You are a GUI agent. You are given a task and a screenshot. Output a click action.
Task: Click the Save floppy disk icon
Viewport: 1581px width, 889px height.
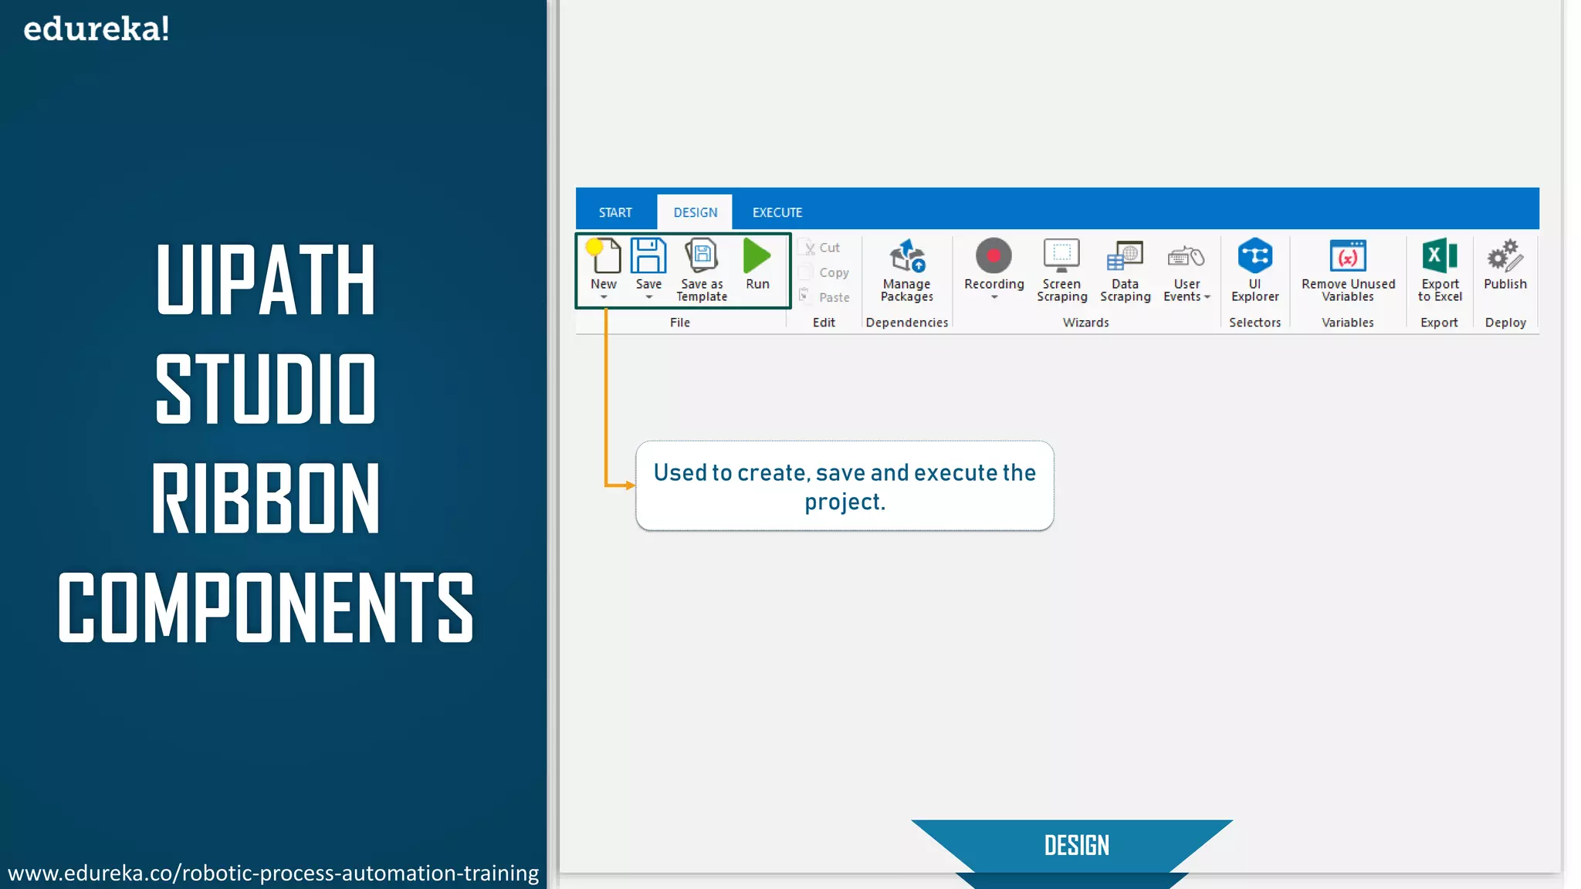[x=648, y=256]
